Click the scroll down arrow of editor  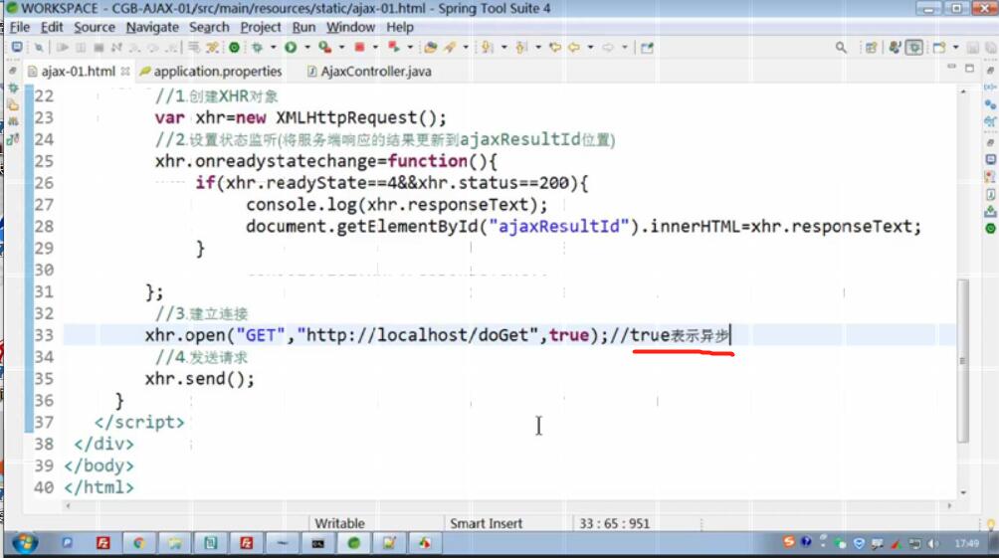tap(963, 492)
